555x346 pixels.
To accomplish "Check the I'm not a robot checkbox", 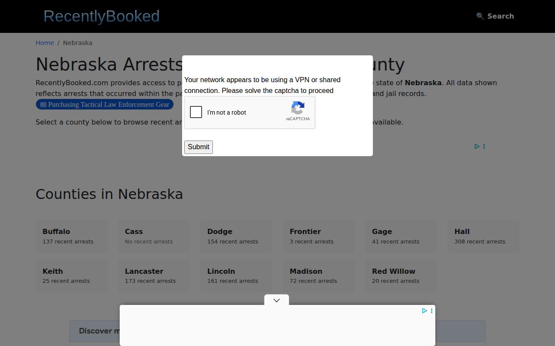I will [x=196, y=112].
